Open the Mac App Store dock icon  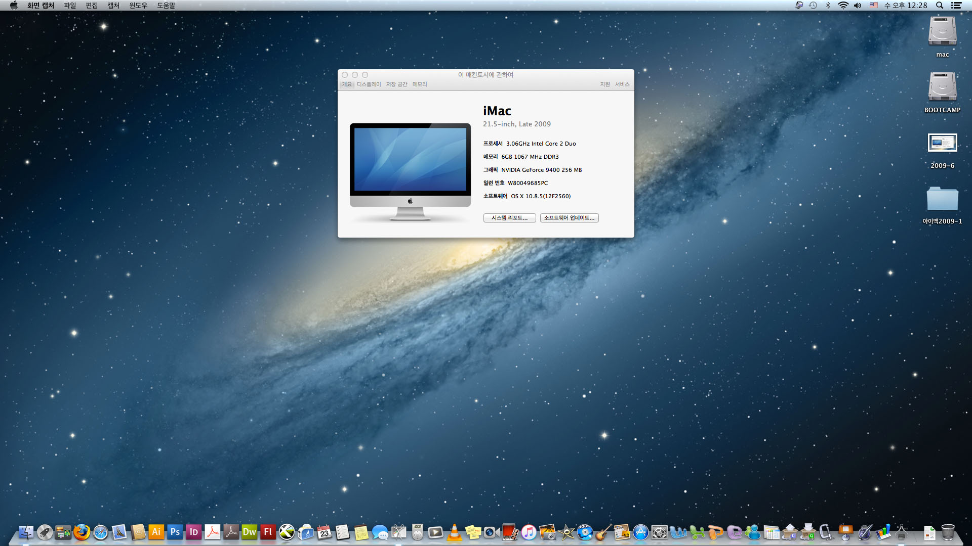coord(640,532)
